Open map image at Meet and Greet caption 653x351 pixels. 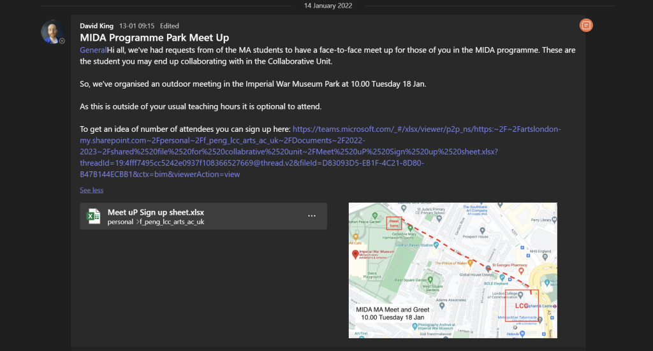[390, 313]
